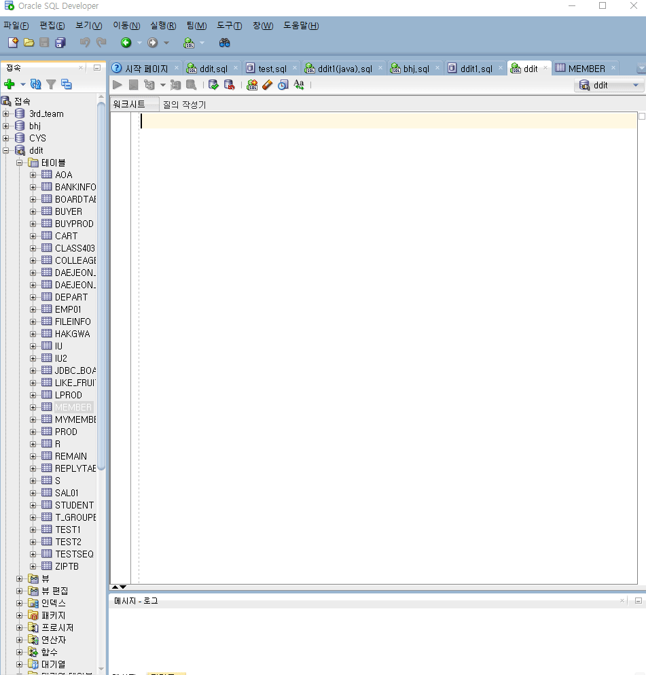
Task: Select the ZIPTB table
Action: coord(67,566)
